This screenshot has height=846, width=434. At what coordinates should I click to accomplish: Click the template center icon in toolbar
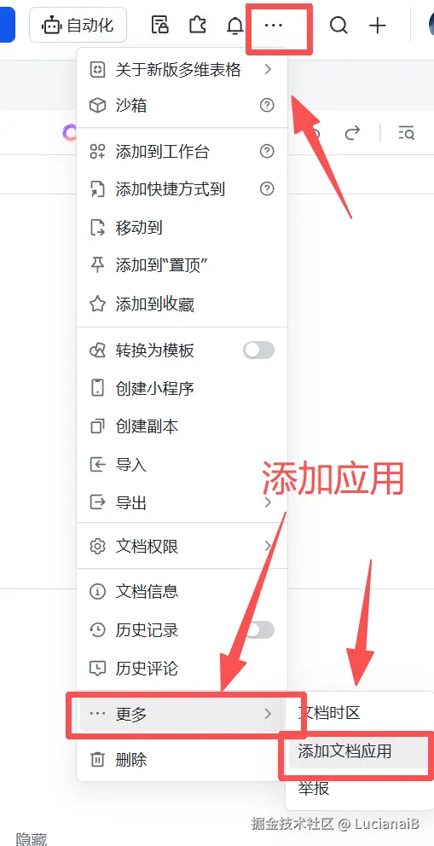point(159,25)
